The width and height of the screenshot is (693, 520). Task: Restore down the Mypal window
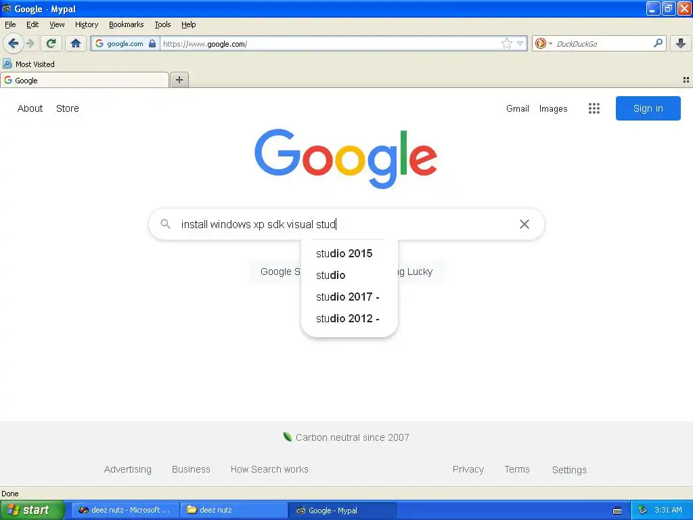[x=668, y=8]
